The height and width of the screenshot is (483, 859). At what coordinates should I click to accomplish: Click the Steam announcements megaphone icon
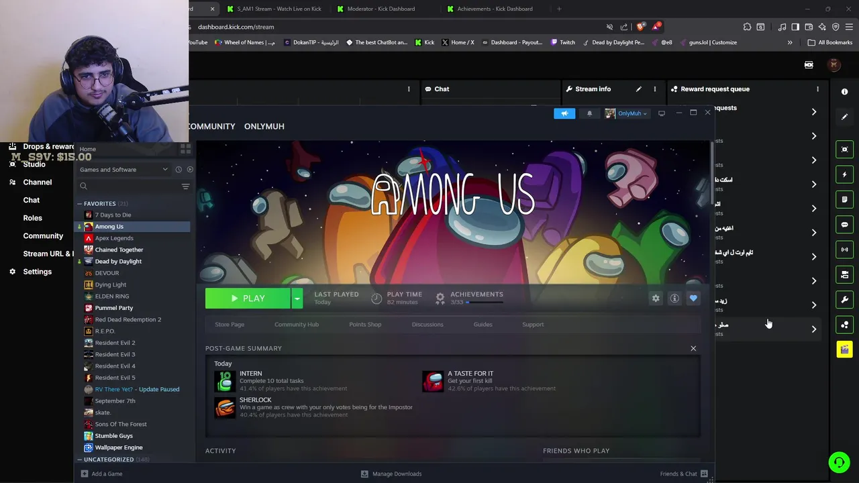click(x=564, y=113)
